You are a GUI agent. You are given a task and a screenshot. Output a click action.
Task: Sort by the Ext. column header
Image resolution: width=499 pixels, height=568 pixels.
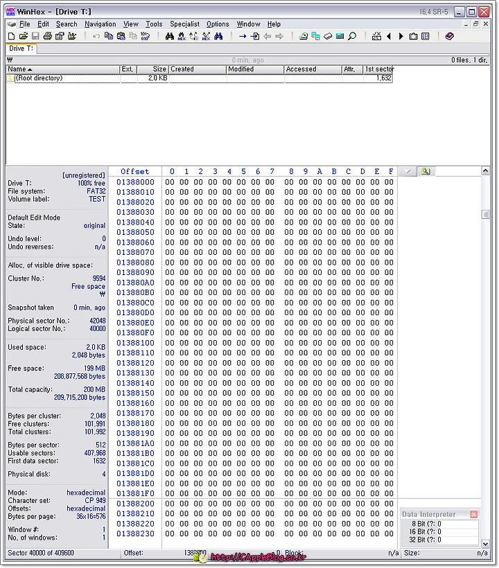pos(128,69)
